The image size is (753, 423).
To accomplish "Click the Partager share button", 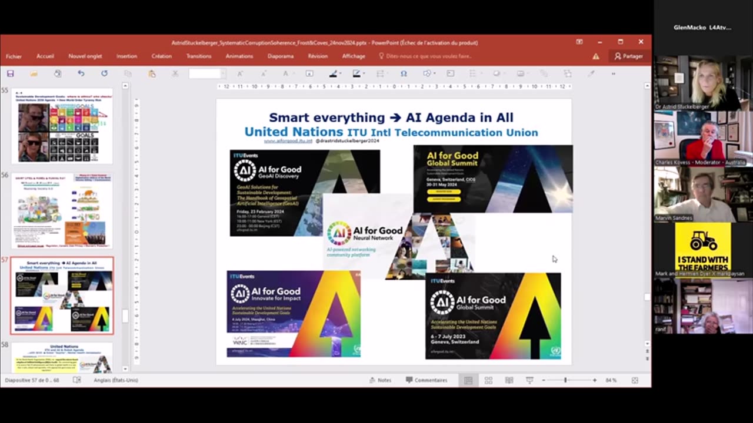I will pyautogui.click(x=628, y=56).
